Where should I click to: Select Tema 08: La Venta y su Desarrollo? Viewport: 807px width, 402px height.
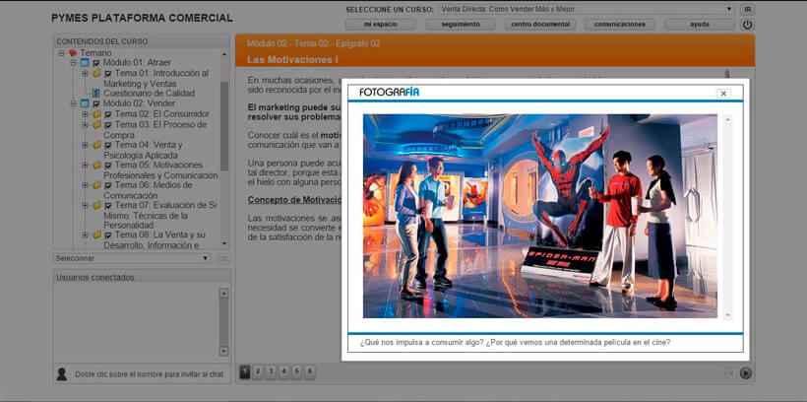(x=155, y=240)
